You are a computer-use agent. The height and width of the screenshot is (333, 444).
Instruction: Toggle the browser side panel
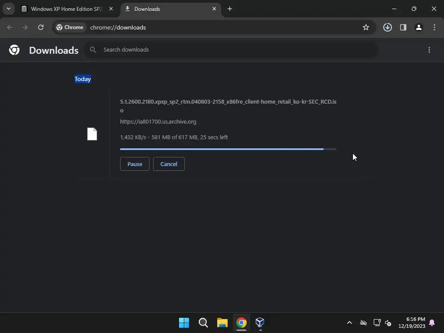[403, 27]
